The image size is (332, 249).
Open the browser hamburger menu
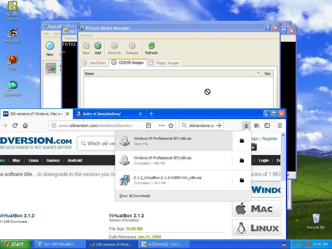click(x=280, y=125)
